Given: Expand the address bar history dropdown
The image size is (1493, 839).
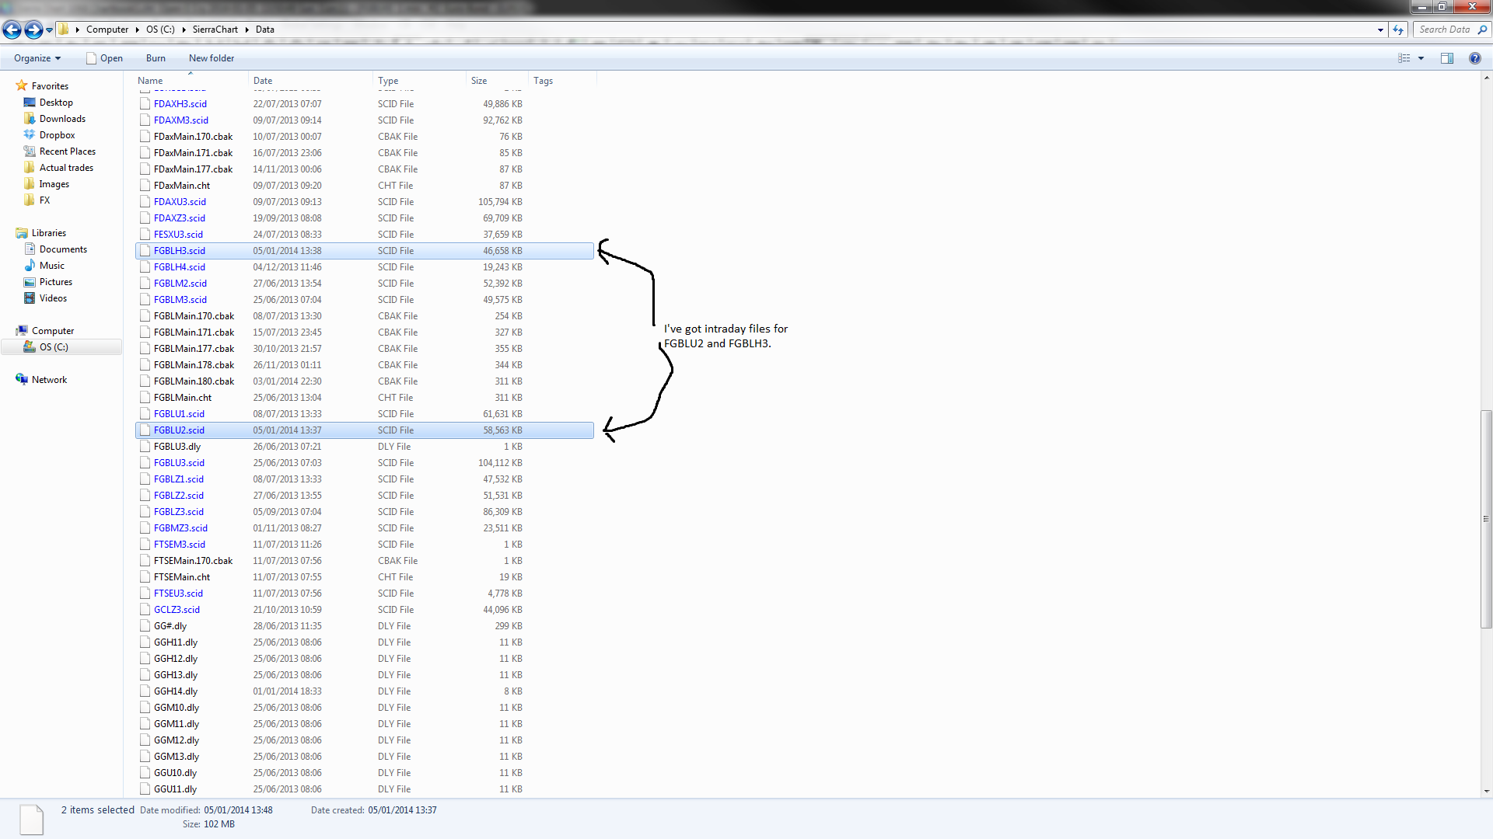Looking at the screenshot, I should click(x=1380, y=30).
